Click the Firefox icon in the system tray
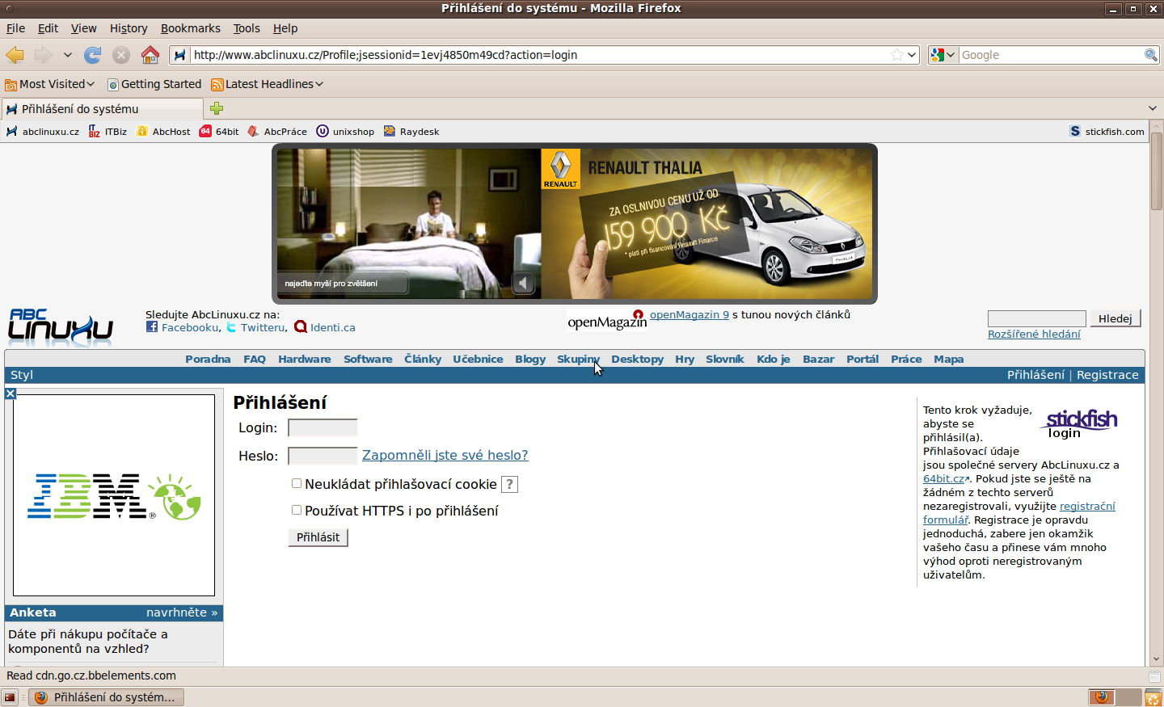Screen dimensions: 1164x707 (1101, 697)
